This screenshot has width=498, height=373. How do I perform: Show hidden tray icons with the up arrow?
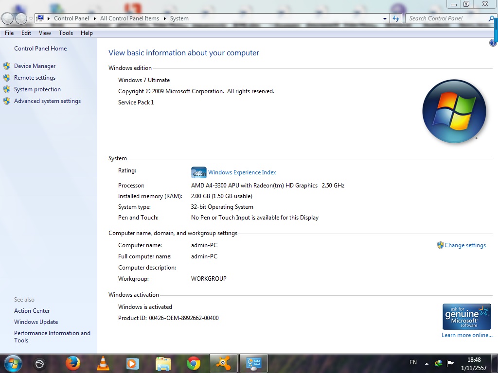point(427,363)
